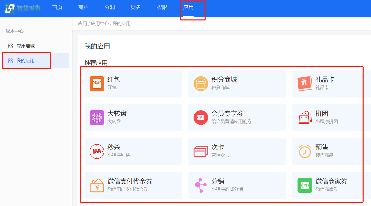The width and height of the screenshot is (371, 206).
Task: Click the 营销次卡 description text
Action: click(220, 155)
